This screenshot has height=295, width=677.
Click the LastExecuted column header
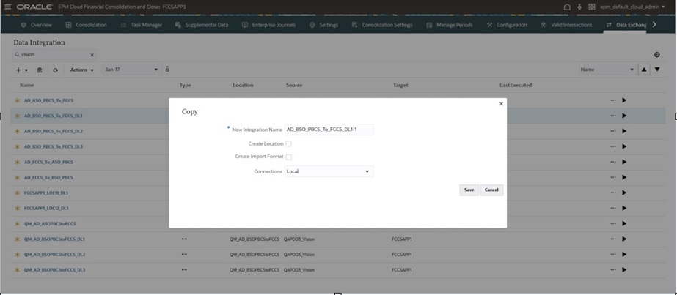(516, 85)
